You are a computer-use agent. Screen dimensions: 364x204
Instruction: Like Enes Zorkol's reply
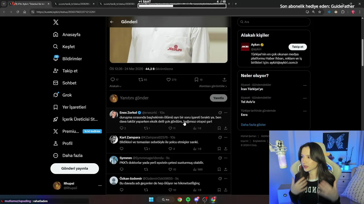tap(170, 128)
